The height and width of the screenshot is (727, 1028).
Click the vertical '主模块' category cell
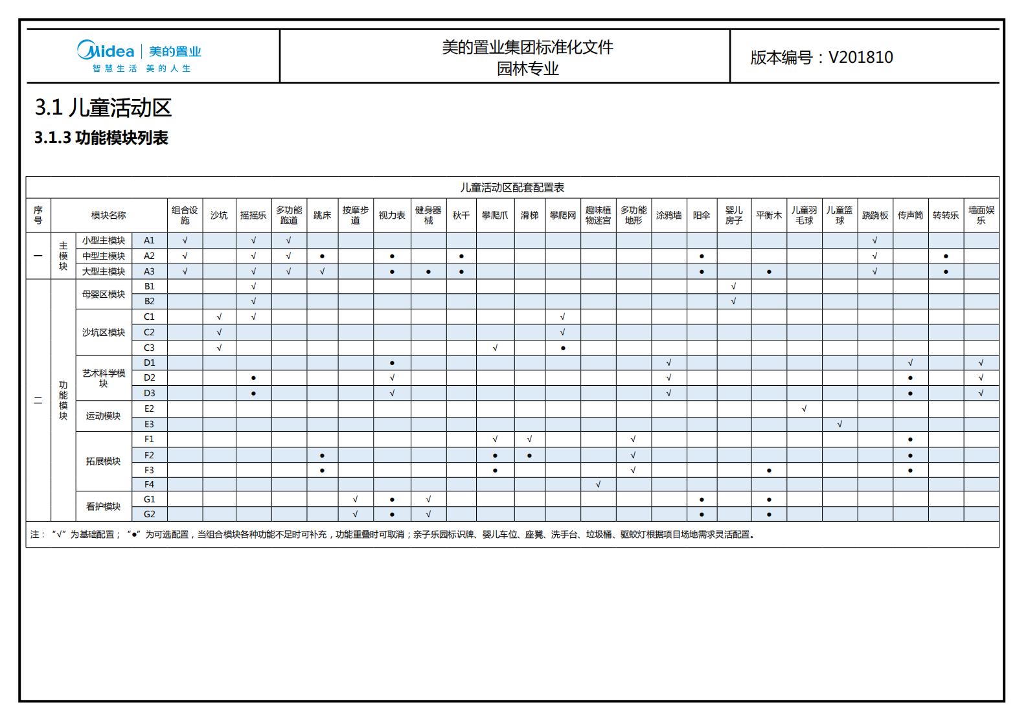(x=63, y=256)
